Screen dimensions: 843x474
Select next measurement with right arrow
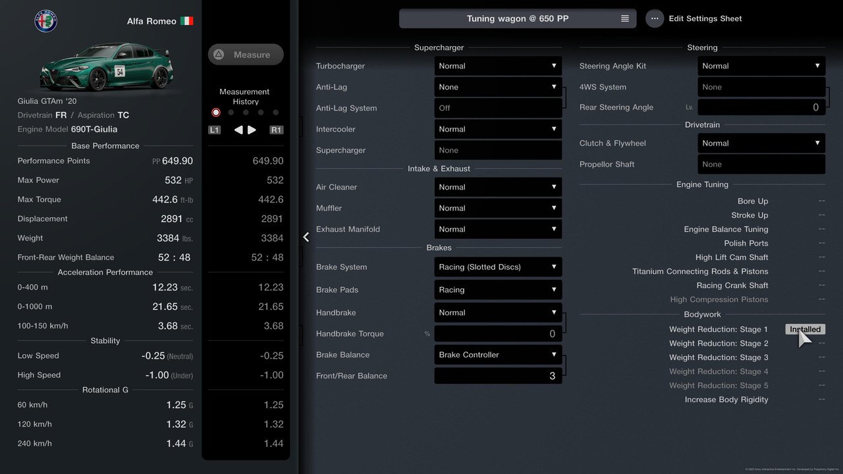[x=252, y=130]
